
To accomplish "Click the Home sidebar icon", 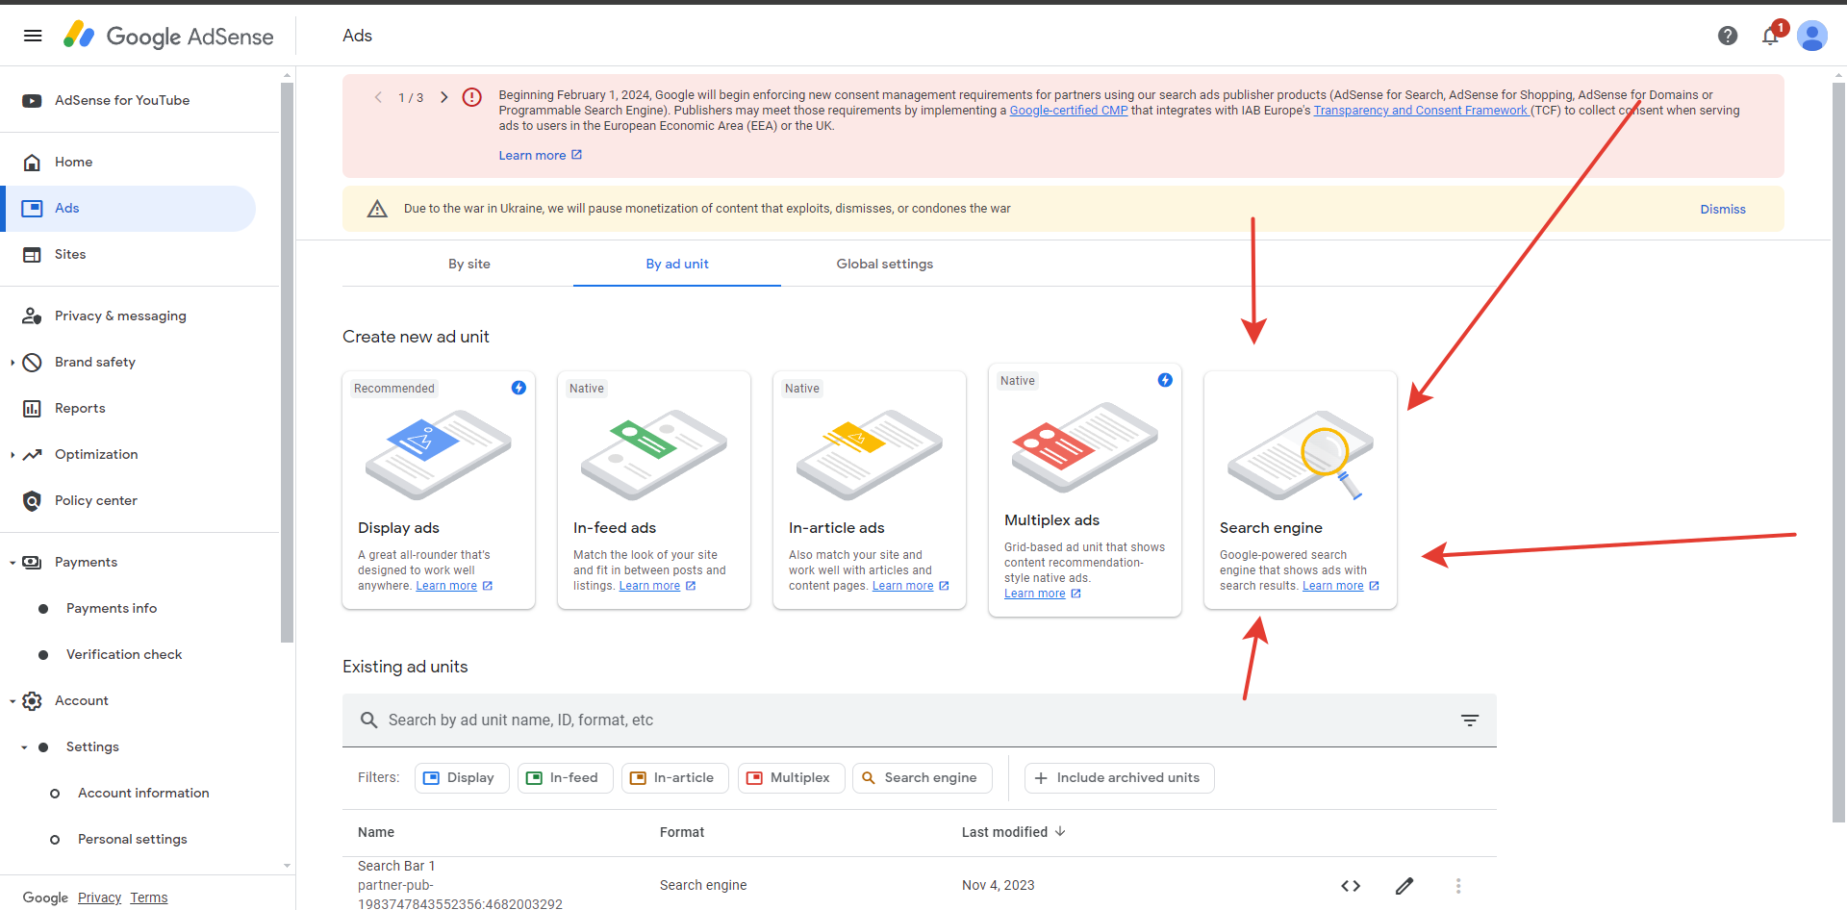I will click(32, 162).
